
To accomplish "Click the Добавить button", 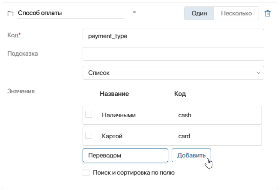I will click(x=191, y=155).
